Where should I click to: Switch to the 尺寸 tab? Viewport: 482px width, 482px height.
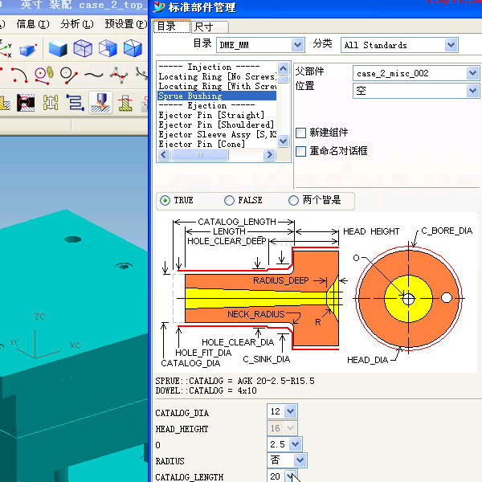[x=203, y=27]
